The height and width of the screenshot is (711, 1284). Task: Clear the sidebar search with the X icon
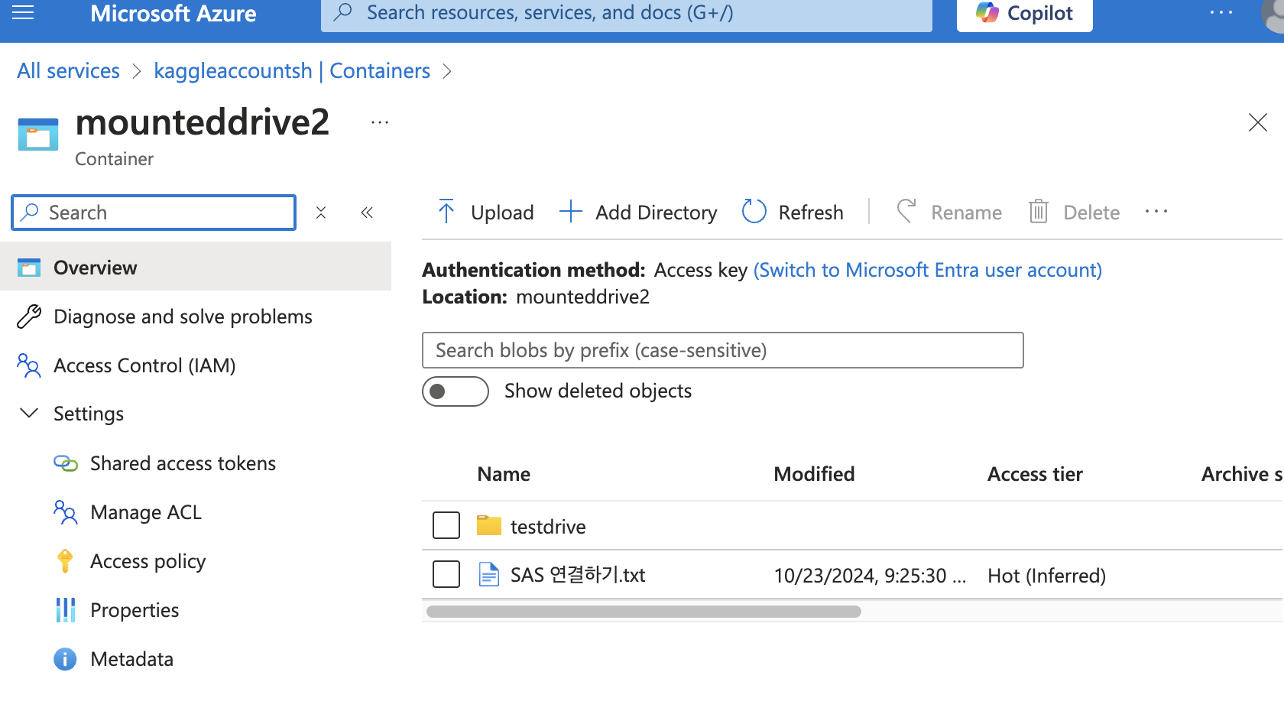point(321,213)
